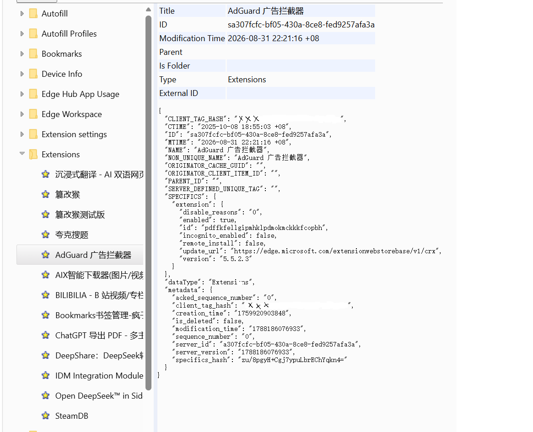Open the DeepShare extension entry
The width and height of the screenshot is (533, 432).
point(99,355)
